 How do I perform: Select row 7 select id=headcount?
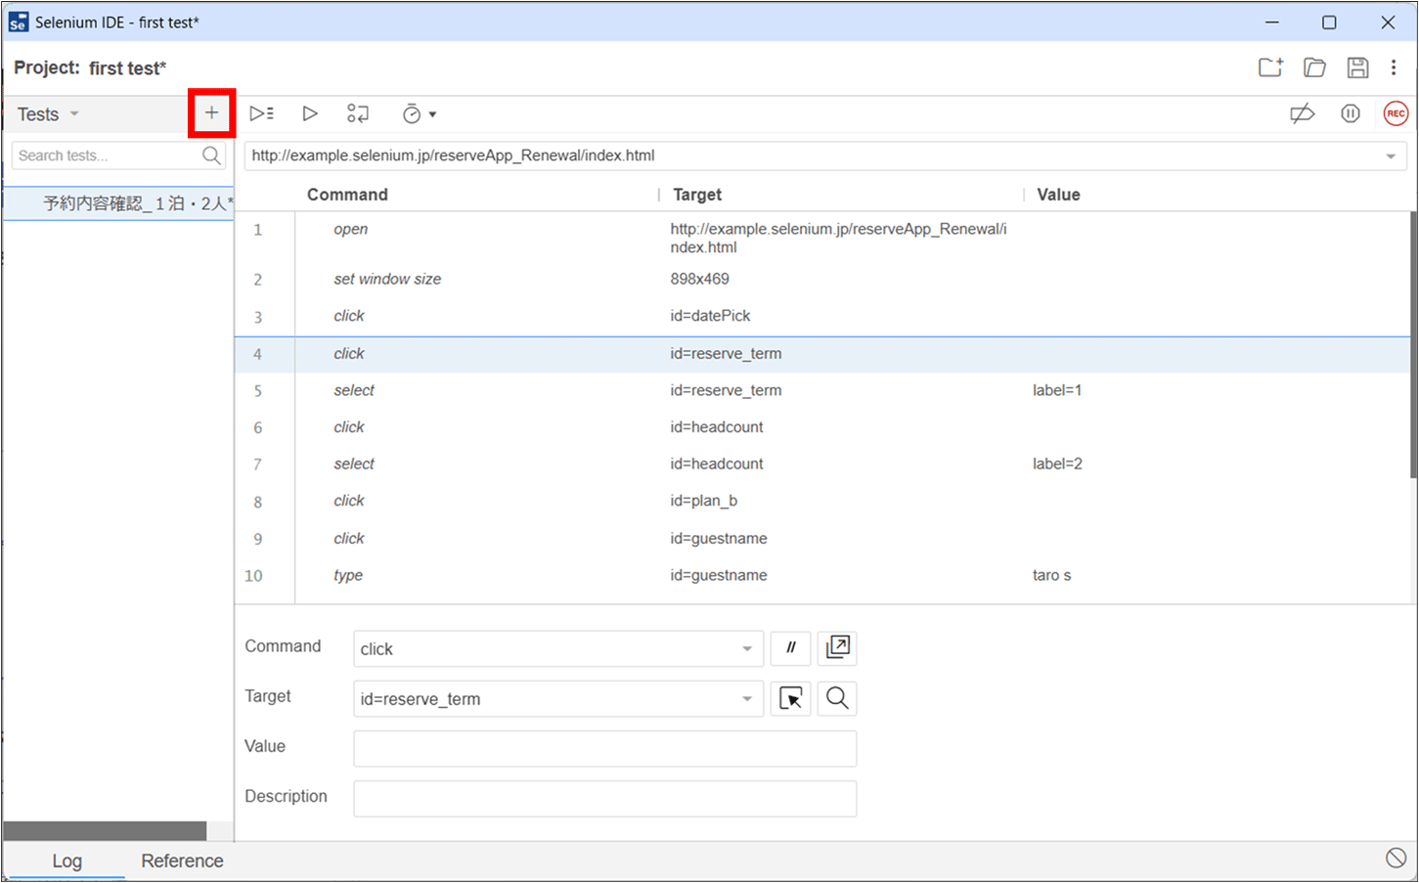pyautogui.click(x=822, y=464)
